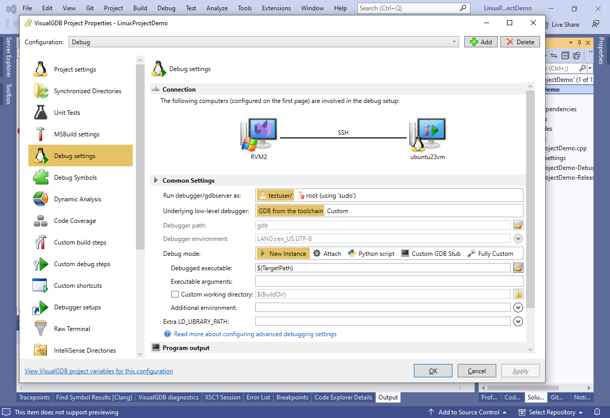Screen dimensions: 610x418
Task: Expand Extra LD_LIBRARY_PATH dropdown arrow
Action: pyautogui.click(x=518, y=321)
